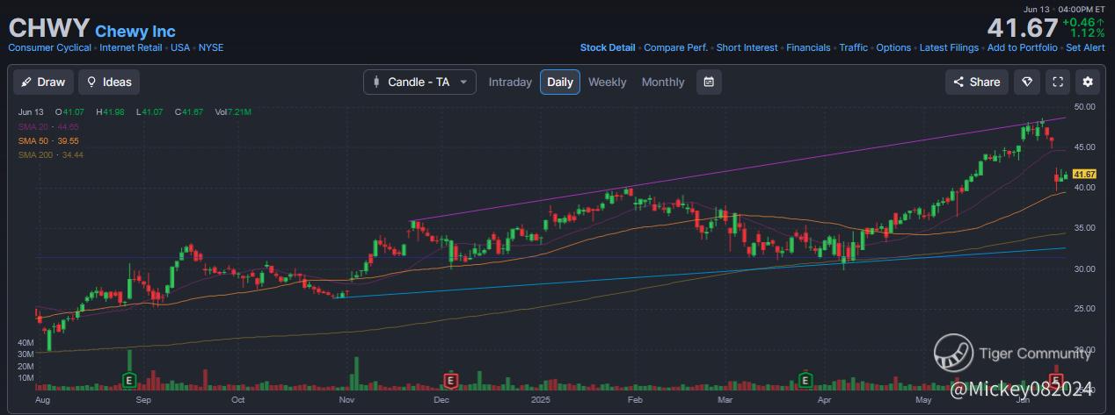Click the NYSE exchange link
Image resolution: width=1115 pixels, height=415 pixels.
[x=211, y=47]
